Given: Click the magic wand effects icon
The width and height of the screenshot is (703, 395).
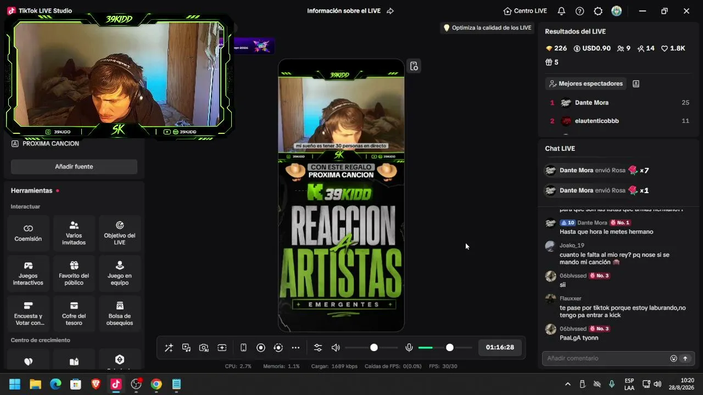Looking at the screenshot, I should [x=169, y=347].
